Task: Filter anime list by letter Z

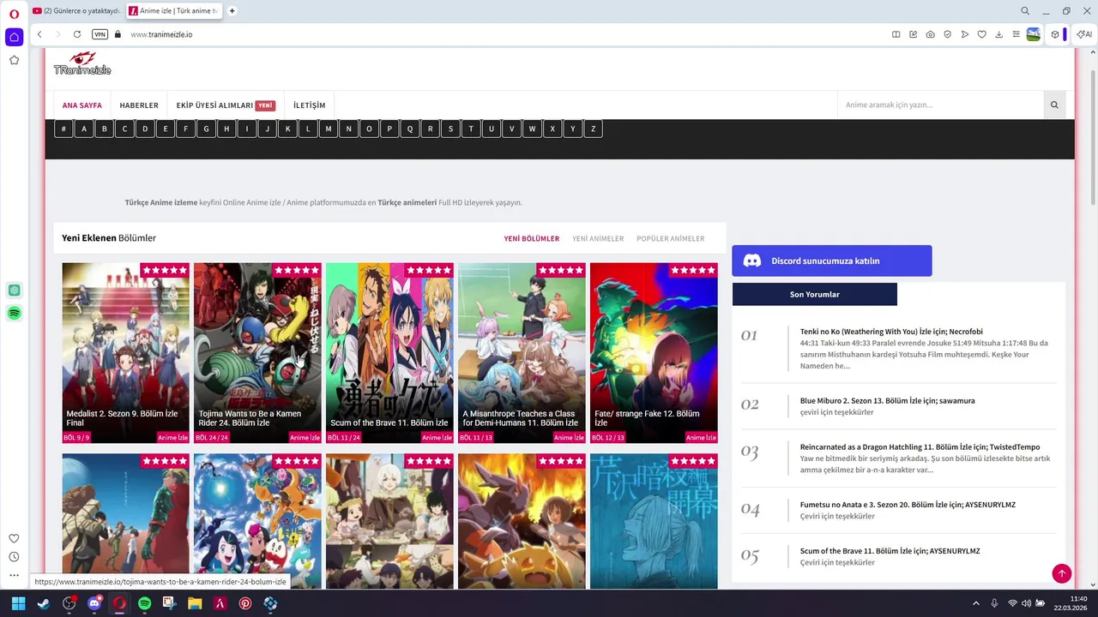Action: tap(593, 129)
